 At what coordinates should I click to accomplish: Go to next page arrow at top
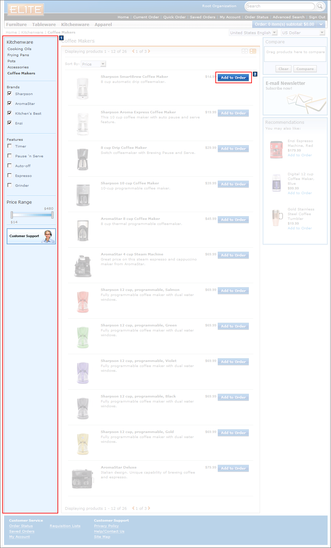click(149, 51)
